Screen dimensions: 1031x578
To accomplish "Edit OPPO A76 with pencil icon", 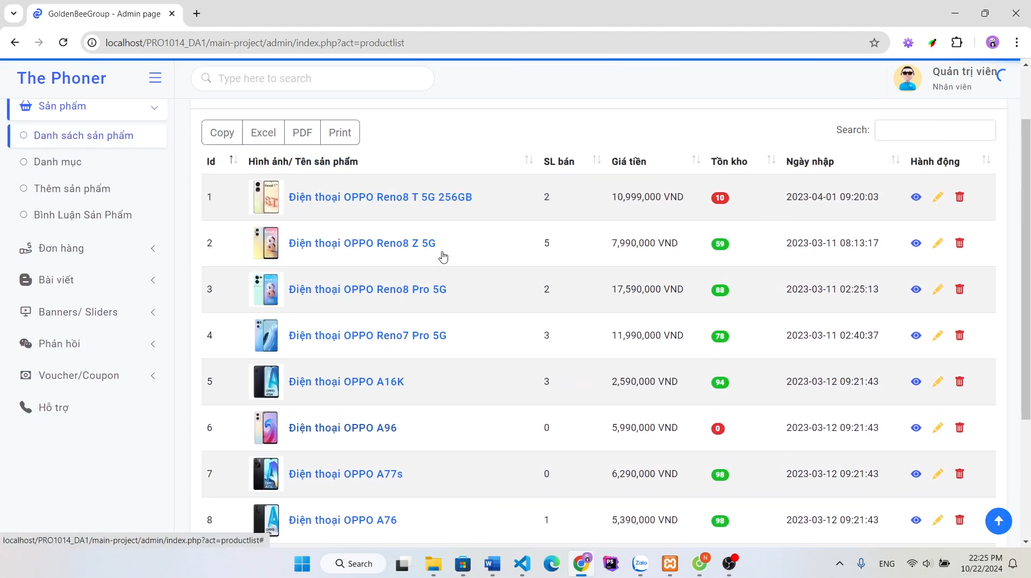I will coord(938,520).
